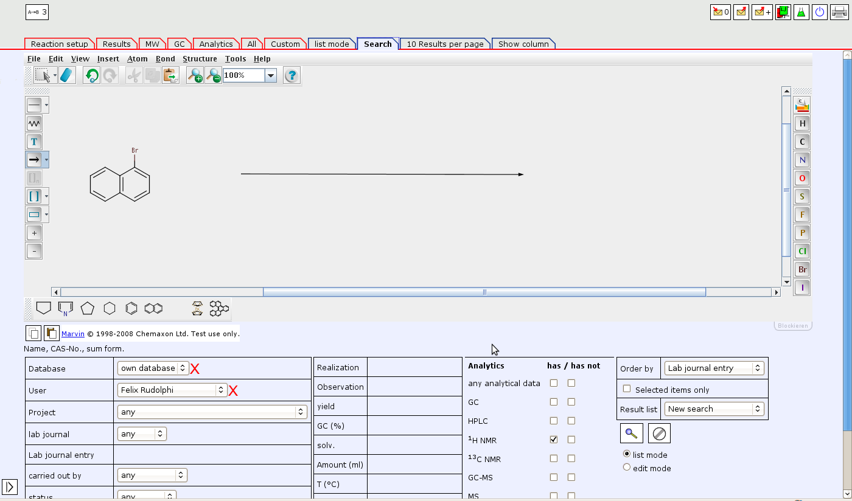Screen dimensions: 852x501
Task: Select the rectangle shape tool
Action: [x=34, y=215]
